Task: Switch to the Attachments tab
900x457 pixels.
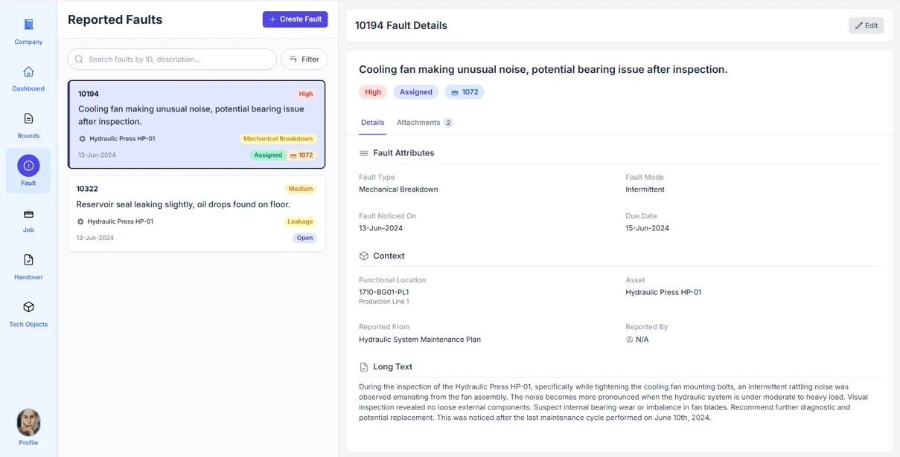Action: coord(424,123)
